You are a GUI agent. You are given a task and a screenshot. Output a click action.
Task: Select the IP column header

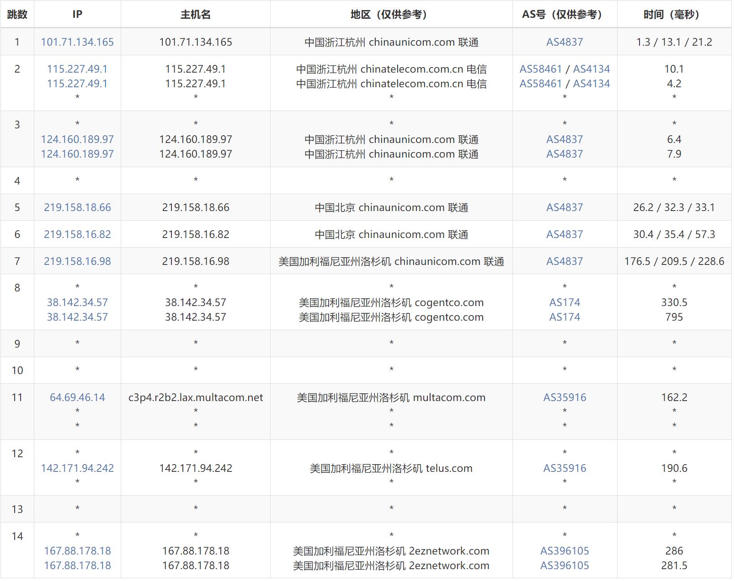coord(77,15)
